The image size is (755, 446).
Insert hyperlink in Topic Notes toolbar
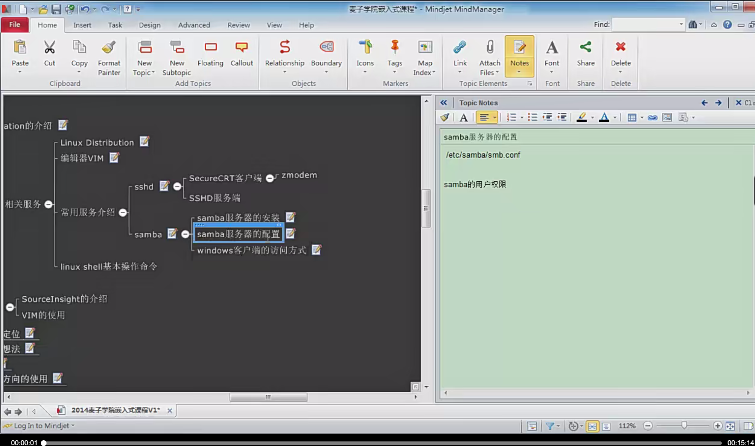click(652, 118)
